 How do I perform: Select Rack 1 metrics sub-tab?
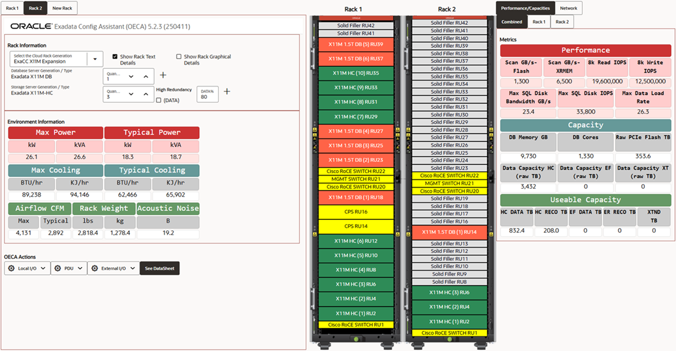click(538, 21)
